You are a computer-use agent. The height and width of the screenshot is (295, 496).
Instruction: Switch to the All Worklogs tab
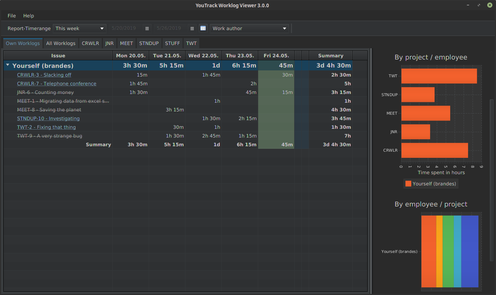tap(61, 43)
